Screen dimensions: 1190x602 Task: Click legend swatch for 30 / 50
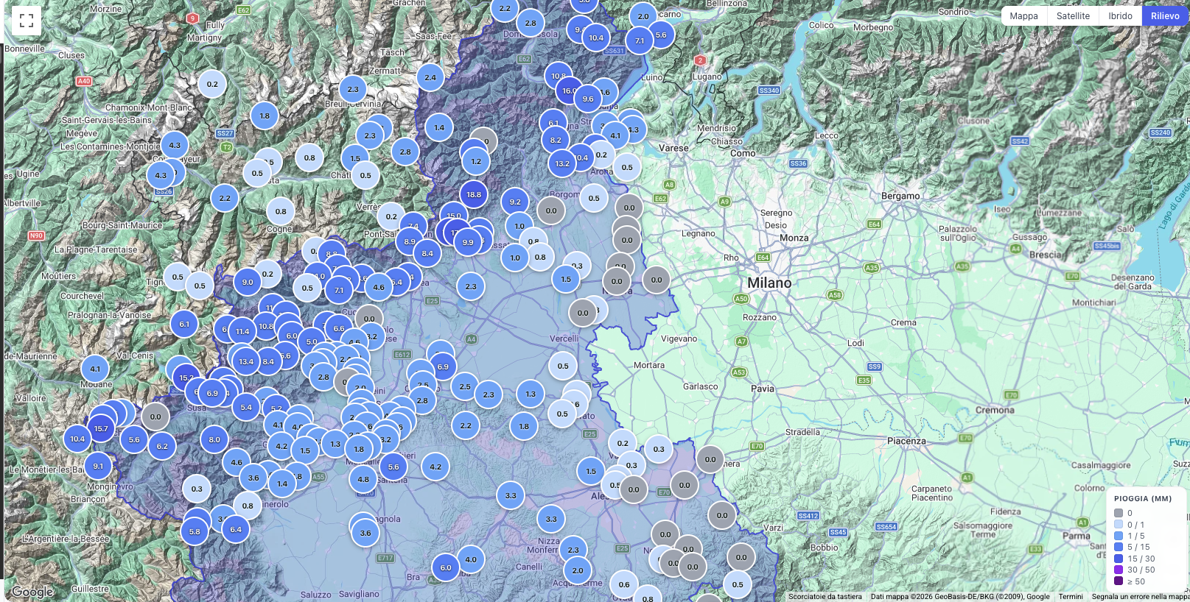click(x=1119, y=570)
